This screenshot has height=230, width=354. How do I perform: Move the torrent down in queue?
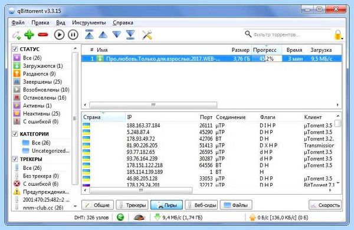click(117, 35)
